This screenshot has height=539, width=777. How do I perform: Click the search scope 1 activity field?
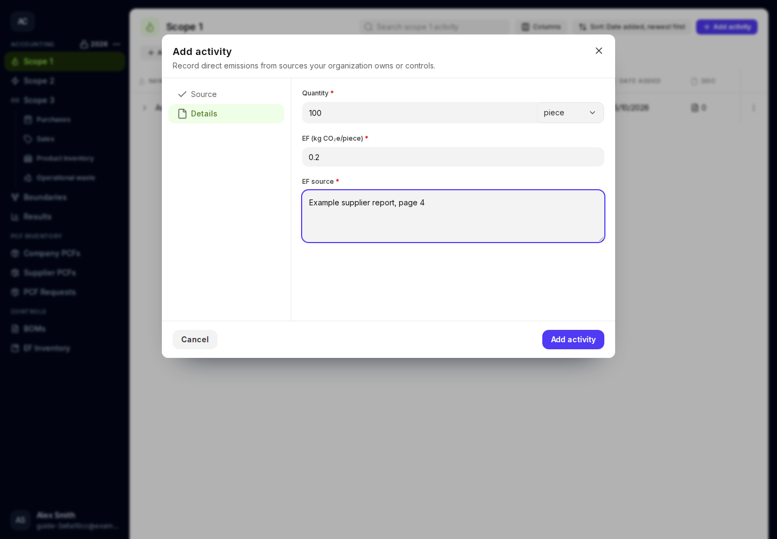435,27
